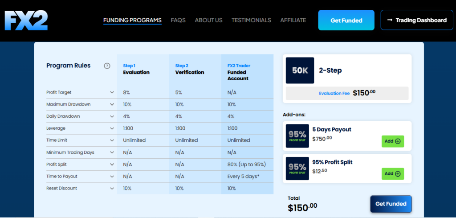
Task: Select the Step 1 Evaluation column header
Action: (x=136, y=69)
